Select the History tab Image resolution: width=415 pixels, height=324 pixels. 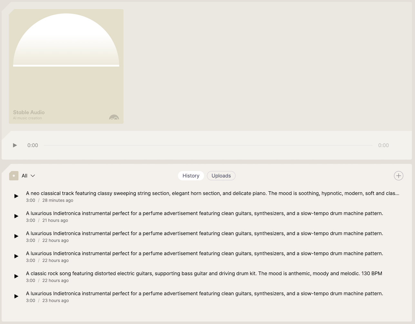(191, 176)
